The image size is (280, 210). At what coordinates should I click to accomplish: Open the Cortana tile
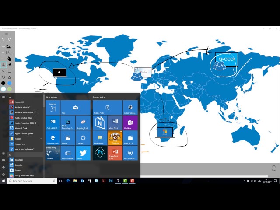point(83,138)
